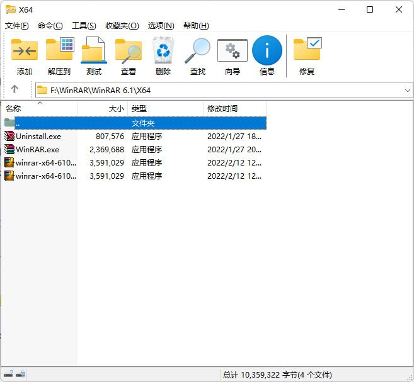This screenshot has height=382, width=414.
Task: Select WinRAR.exe file name
Action: 37,150
